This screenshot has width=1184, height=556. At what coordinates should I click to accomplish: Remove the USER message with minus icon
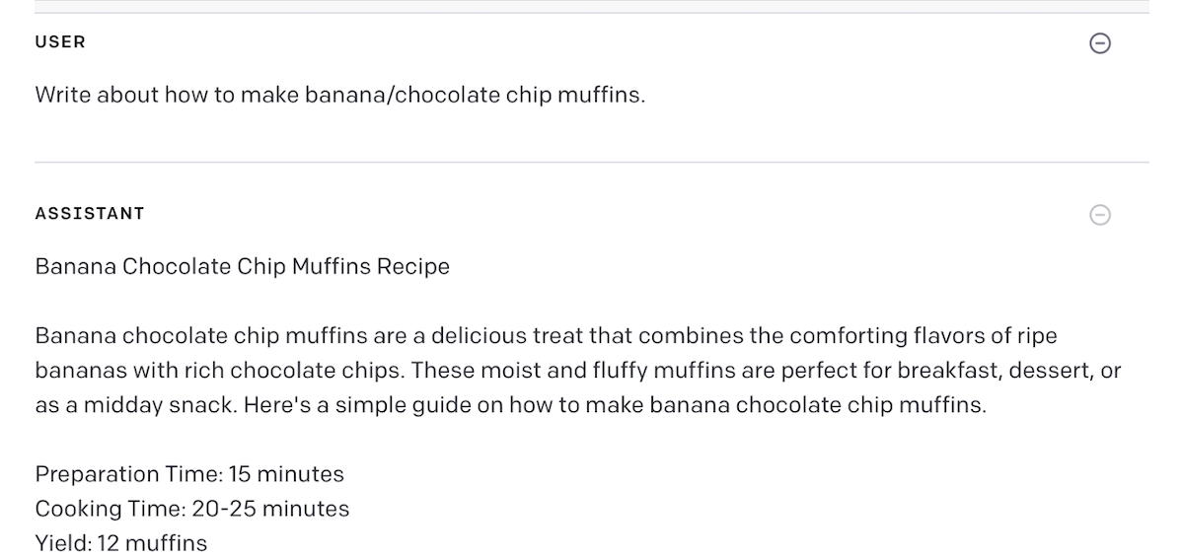click(x=1099, y=42)
